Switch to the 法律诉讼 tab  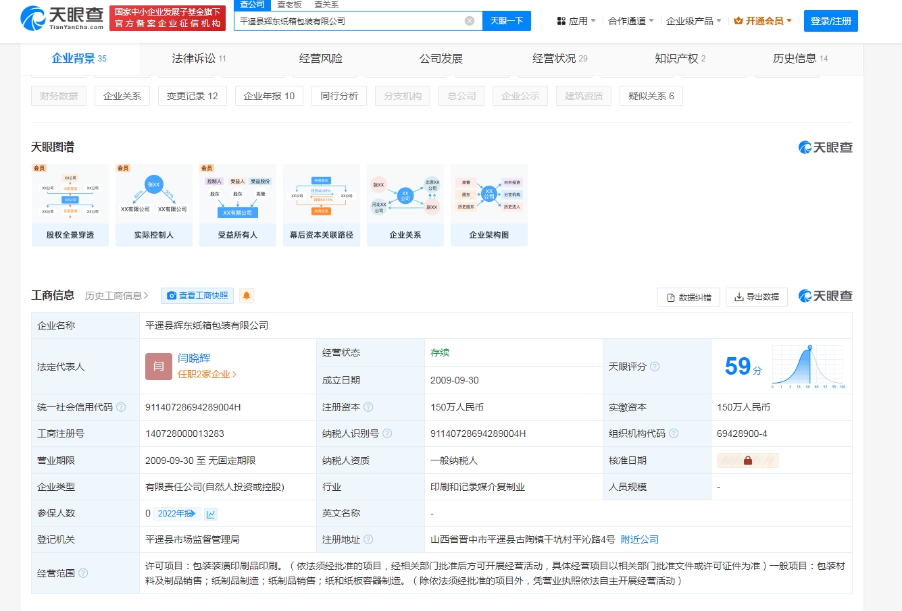point(199,59)
